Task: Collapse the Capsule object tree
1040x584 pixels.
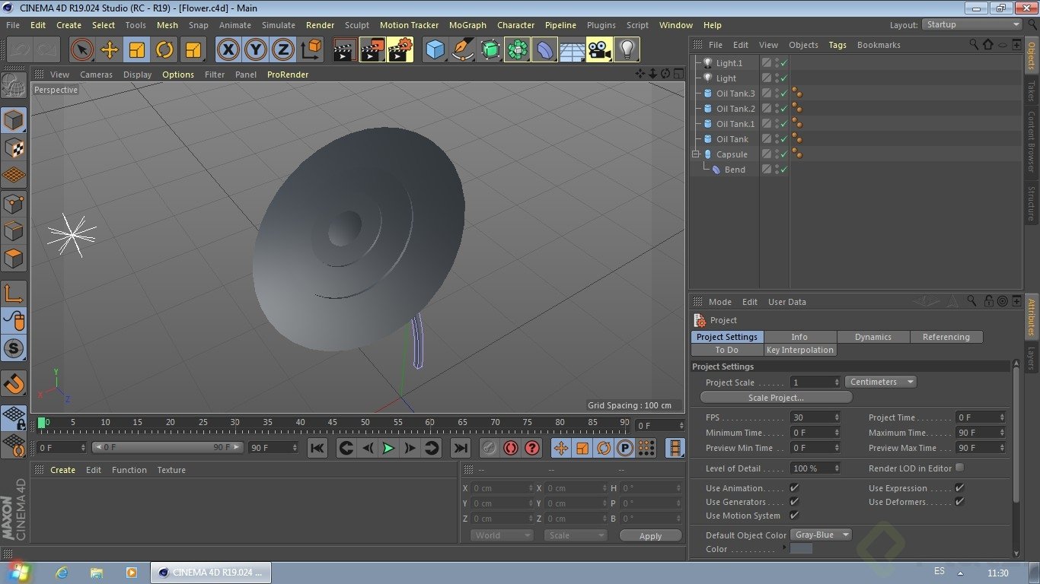Action: 695,154
